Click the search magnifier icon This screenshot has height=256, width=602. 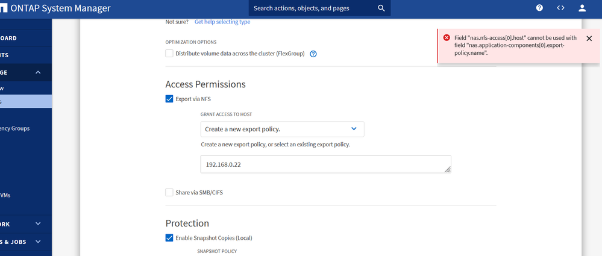click(x=381, y=8)
